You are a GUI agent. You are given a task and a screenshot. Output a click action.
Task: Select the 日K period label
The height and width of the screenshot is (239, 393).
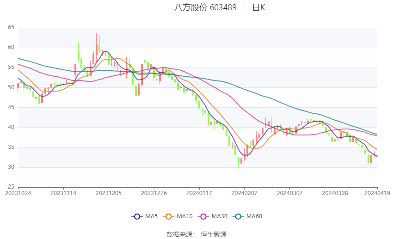[258, 7]
